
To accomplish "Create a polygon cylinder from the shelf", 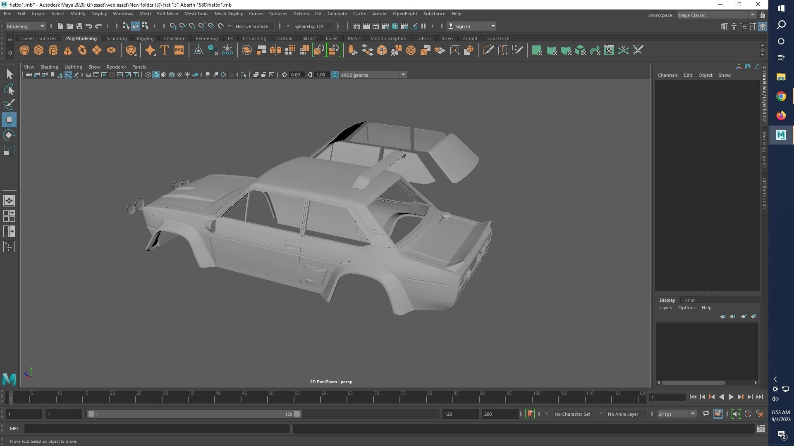I will [53, 50].
